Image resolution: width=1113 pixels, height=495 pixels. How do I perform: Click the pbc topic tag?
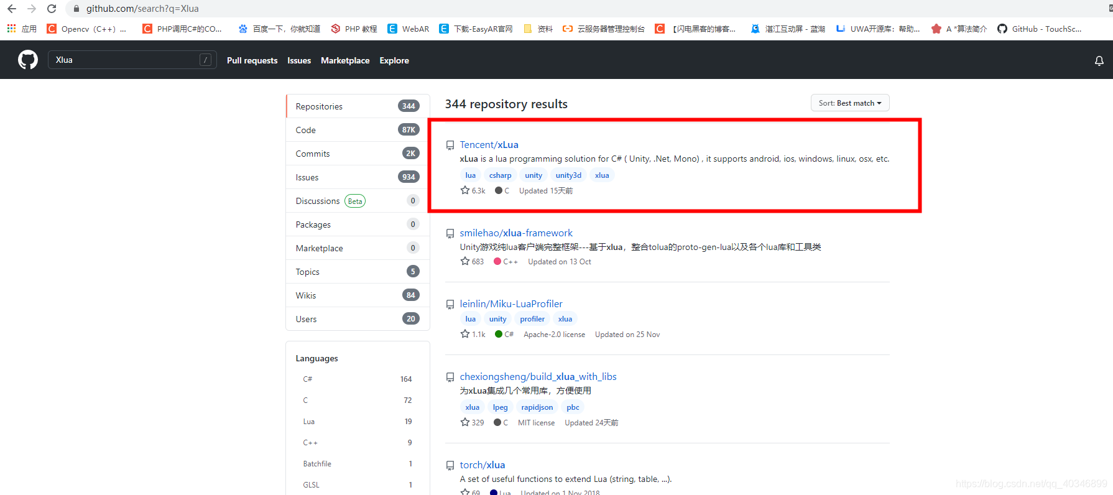click(573, 407)
